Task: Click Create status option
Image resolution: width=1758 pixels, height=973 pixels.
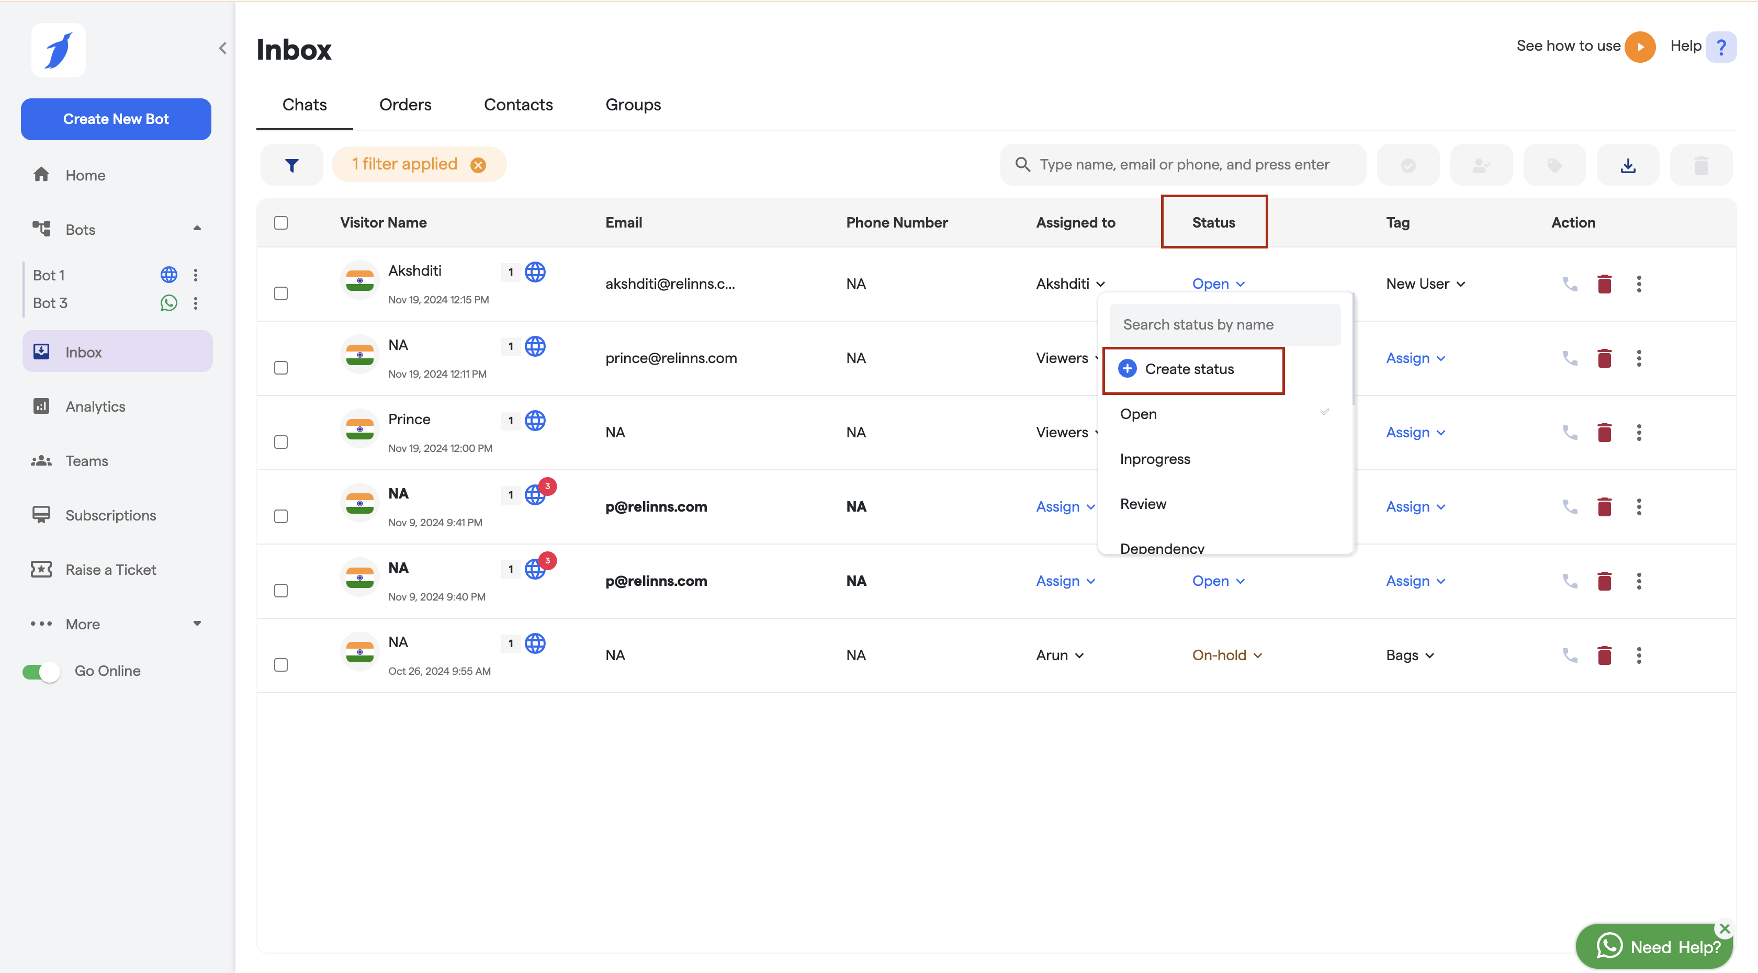Action: click(1189, 369)
